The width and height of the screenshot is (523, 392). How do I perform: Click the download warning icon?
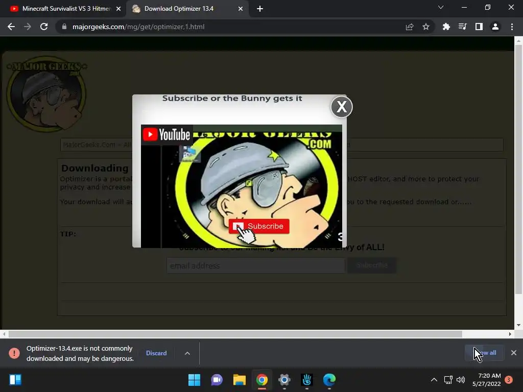click(14, 353)
